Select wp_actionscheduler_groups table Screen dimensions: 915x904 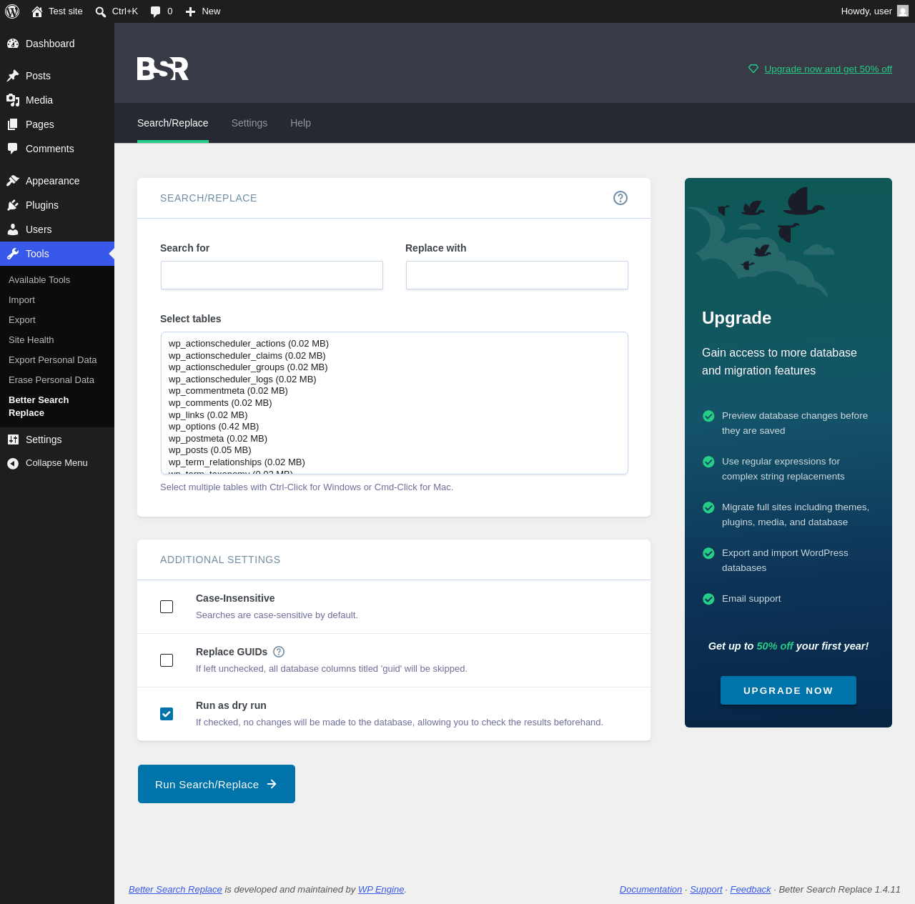click(x=395, y=367)
